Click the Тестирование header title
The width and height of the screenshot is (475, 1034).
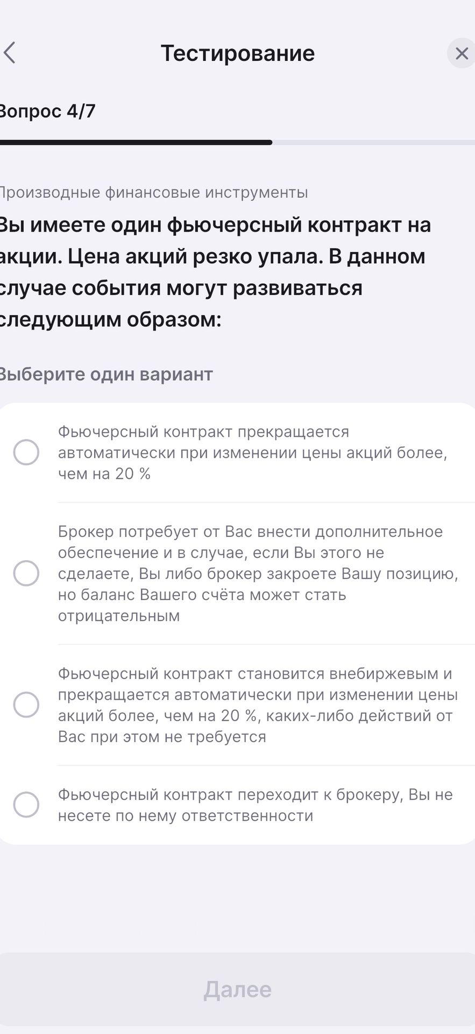[238, 53]
